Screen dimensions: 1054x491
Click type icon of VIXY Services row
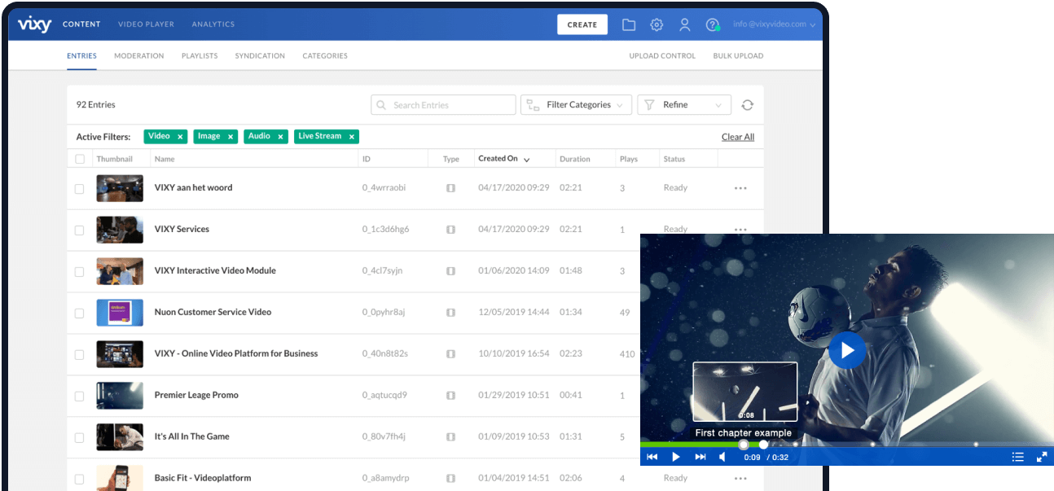pyautogui.click(x=450, y=230)
